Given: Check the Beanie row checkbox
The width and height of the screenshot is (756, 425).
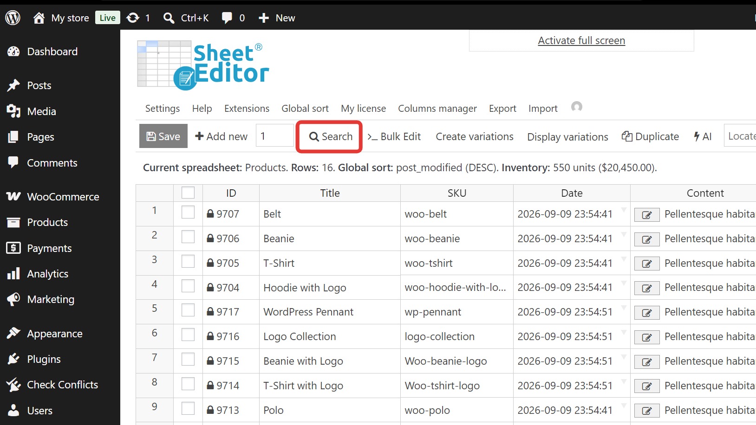Looking at the screenshot, I should point(188,237).
